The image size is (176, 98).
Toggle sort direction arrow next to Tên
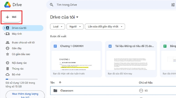(60, 83)
